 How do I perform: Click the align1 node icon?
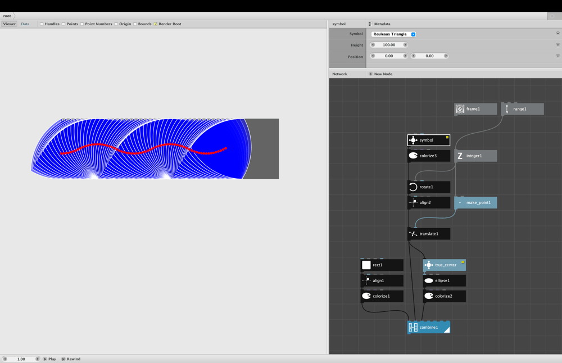366,280
